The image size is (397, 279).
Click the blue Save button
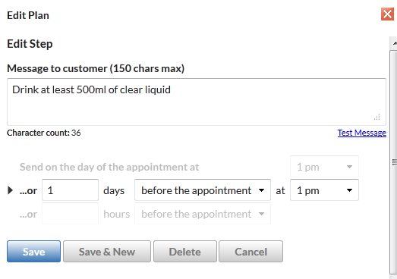(x=33, y=252)
